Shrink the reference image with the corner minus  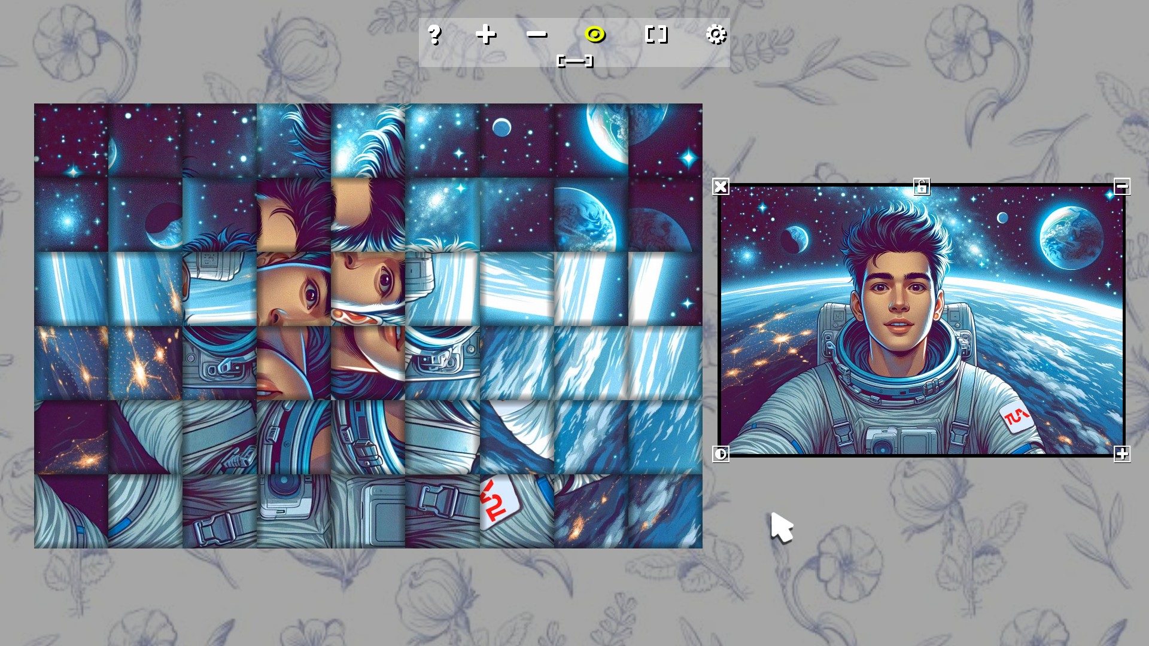point(1122,187)
